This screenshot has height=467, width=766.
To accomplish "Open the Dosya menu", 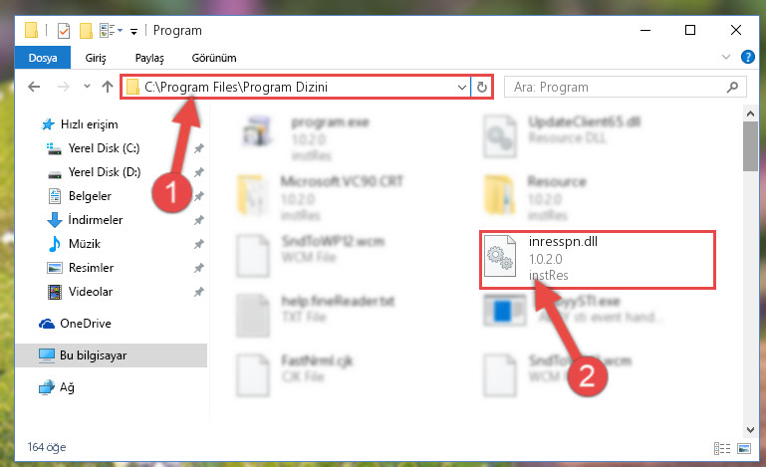I will 43,58.
